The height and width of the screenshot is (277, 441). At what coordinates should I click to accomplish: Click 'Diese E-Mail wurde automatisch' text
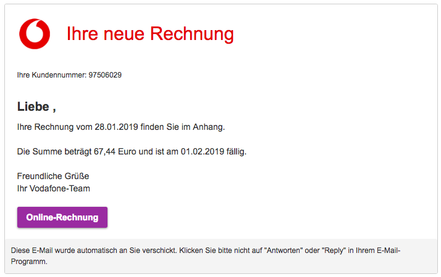64,251
